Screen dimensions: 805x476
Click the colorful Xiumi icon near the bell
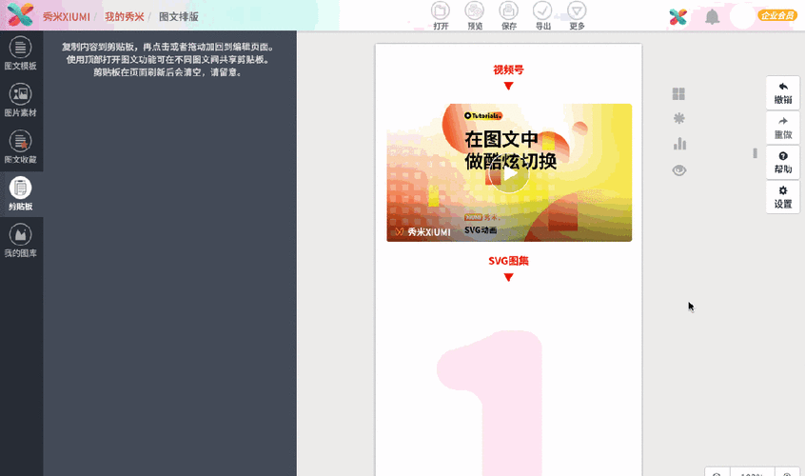point(678,17)
